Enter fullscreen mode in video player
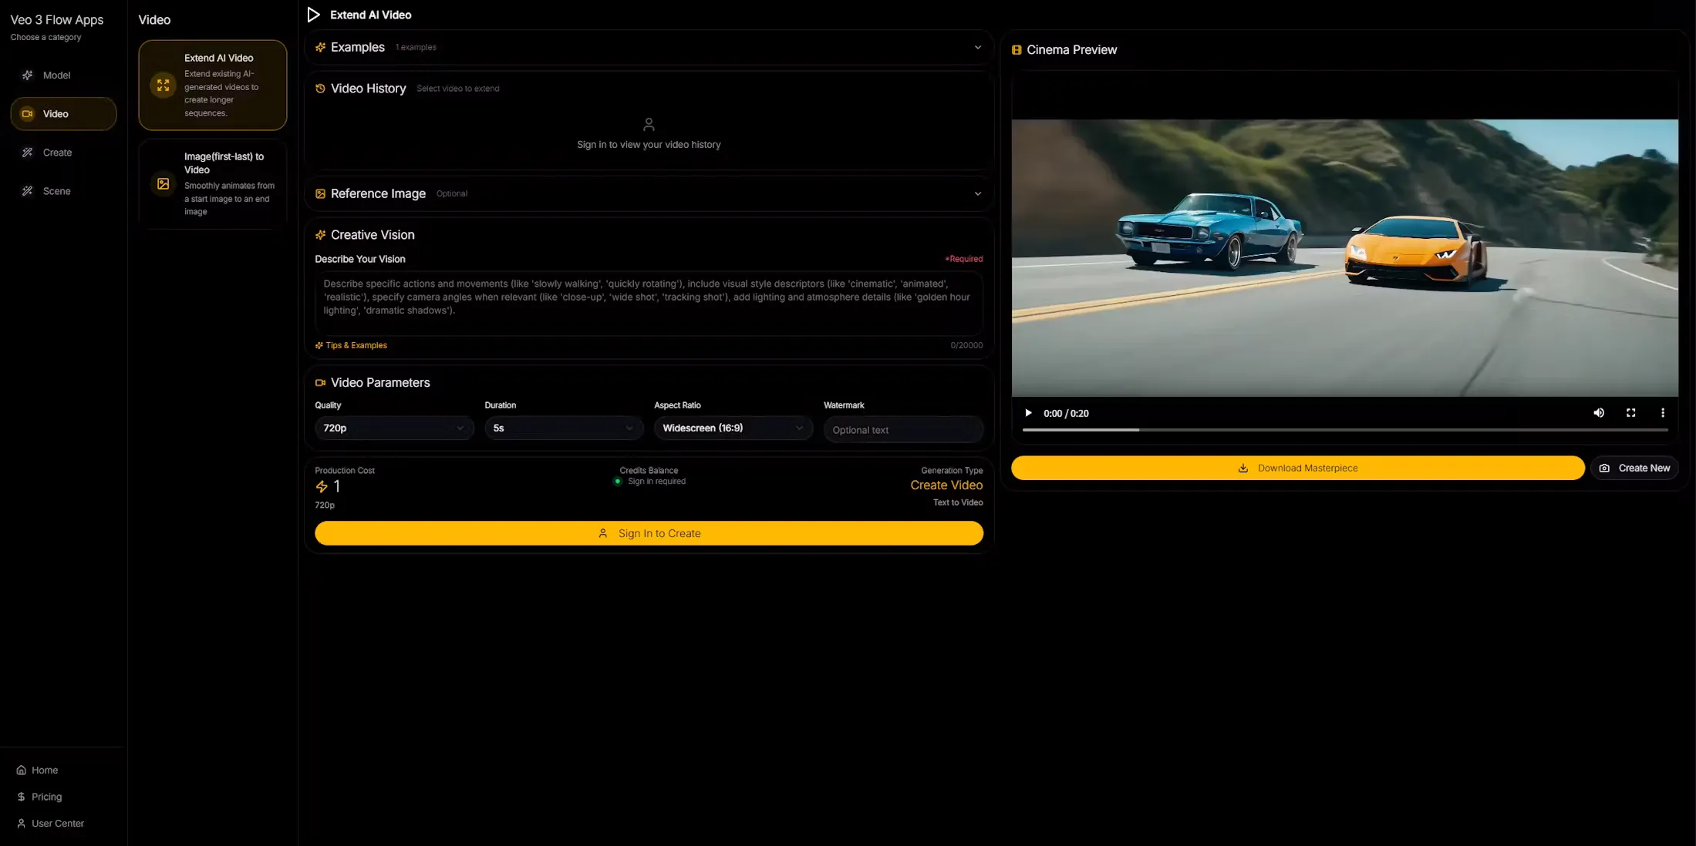The height and width of the screenshot is (846, 1696). [x=1630, y=413]
